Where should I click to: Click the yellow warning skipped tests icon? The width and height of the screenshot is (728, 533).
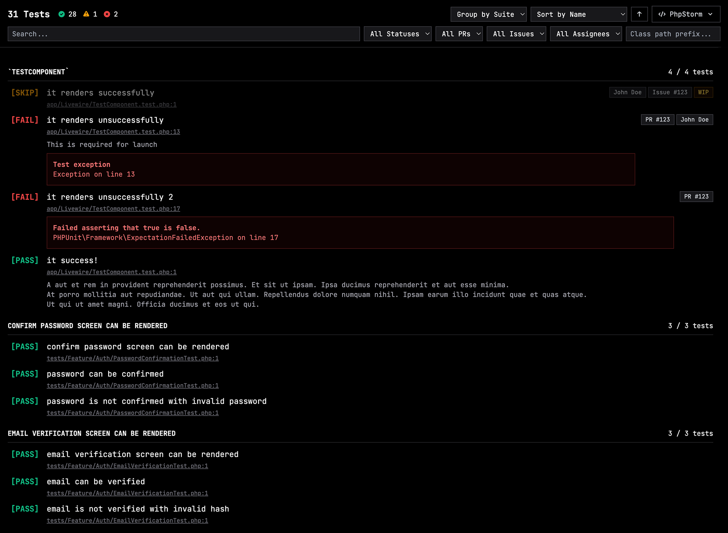pyautogui.click(x=86, y=14)
